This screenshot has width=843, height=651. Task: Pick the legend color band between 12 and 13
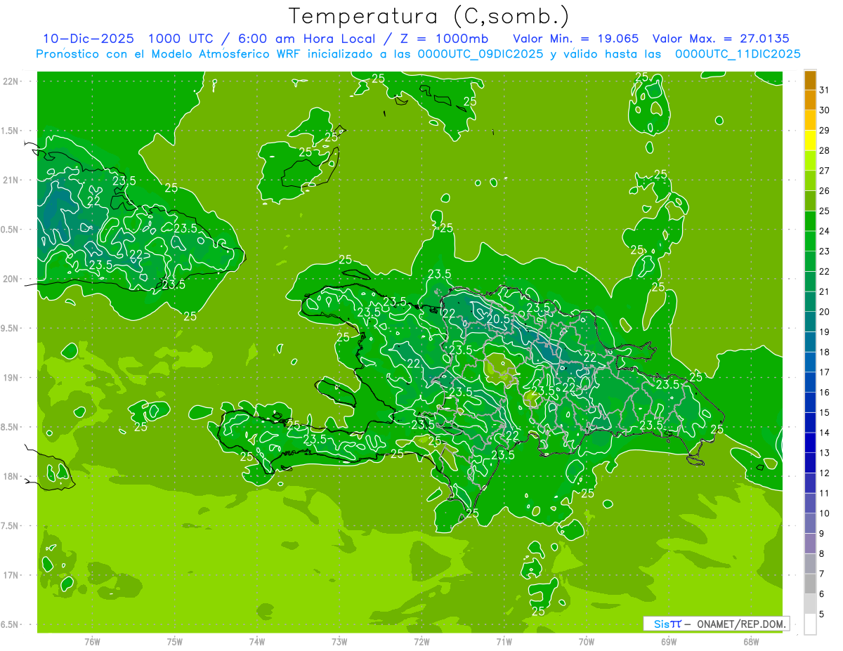coord(810,463)
